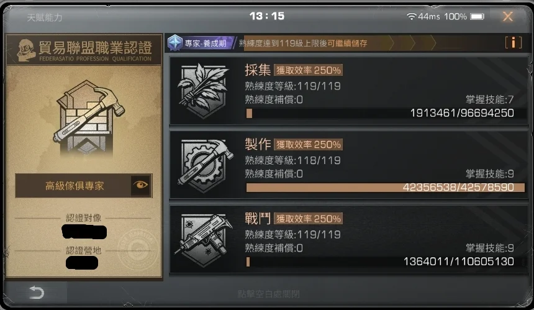Click the 製作 proficiency progress bar
Image resolution: width=534 pixels, height=310 pixels.
385,188
